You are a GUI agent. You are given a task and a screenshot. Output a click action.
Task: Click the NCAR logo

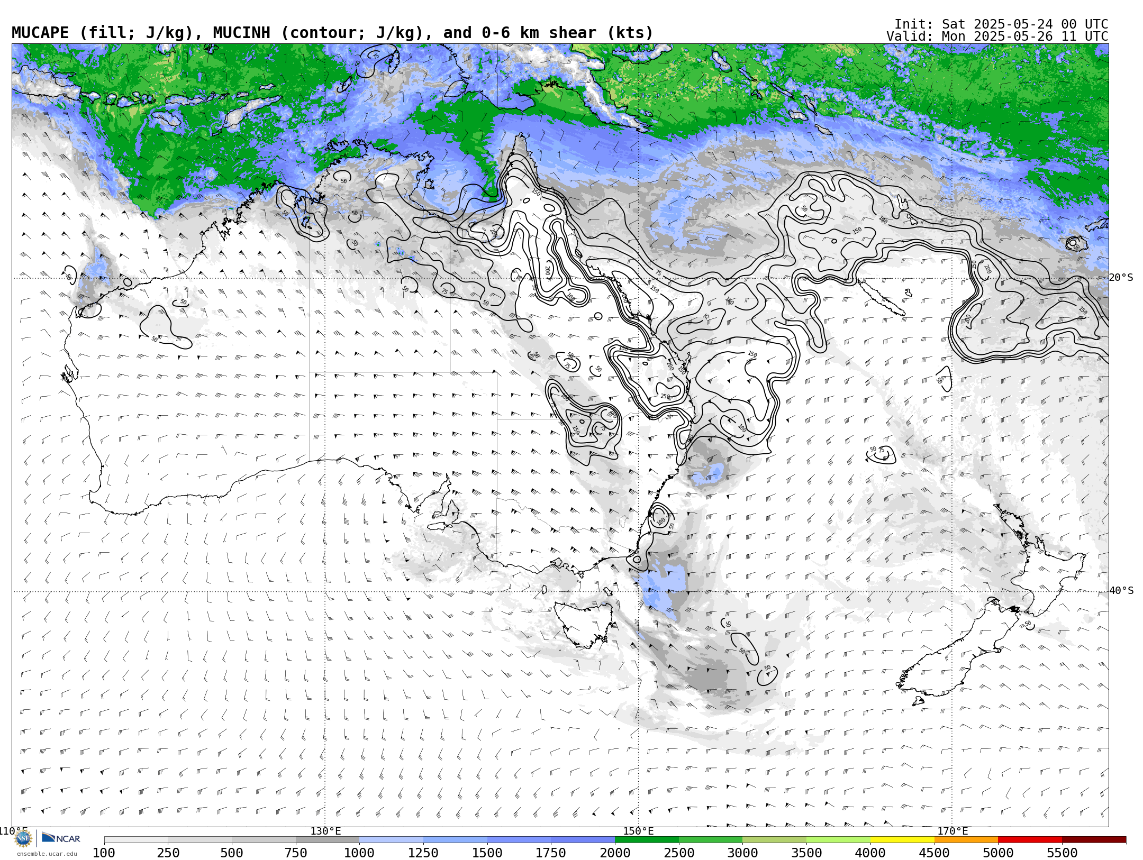(61, 838)
